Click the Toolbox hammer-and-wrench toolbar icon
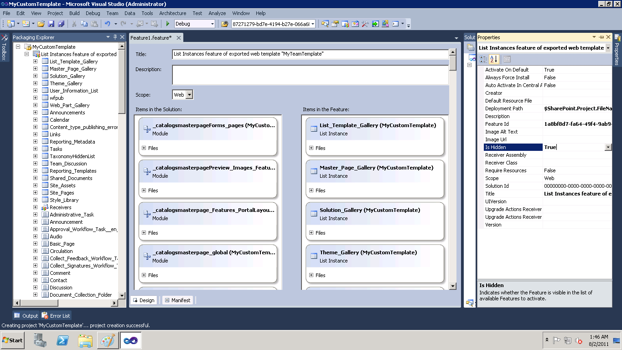The height and width of the screenshot is (350, 622). pos(365,24)
